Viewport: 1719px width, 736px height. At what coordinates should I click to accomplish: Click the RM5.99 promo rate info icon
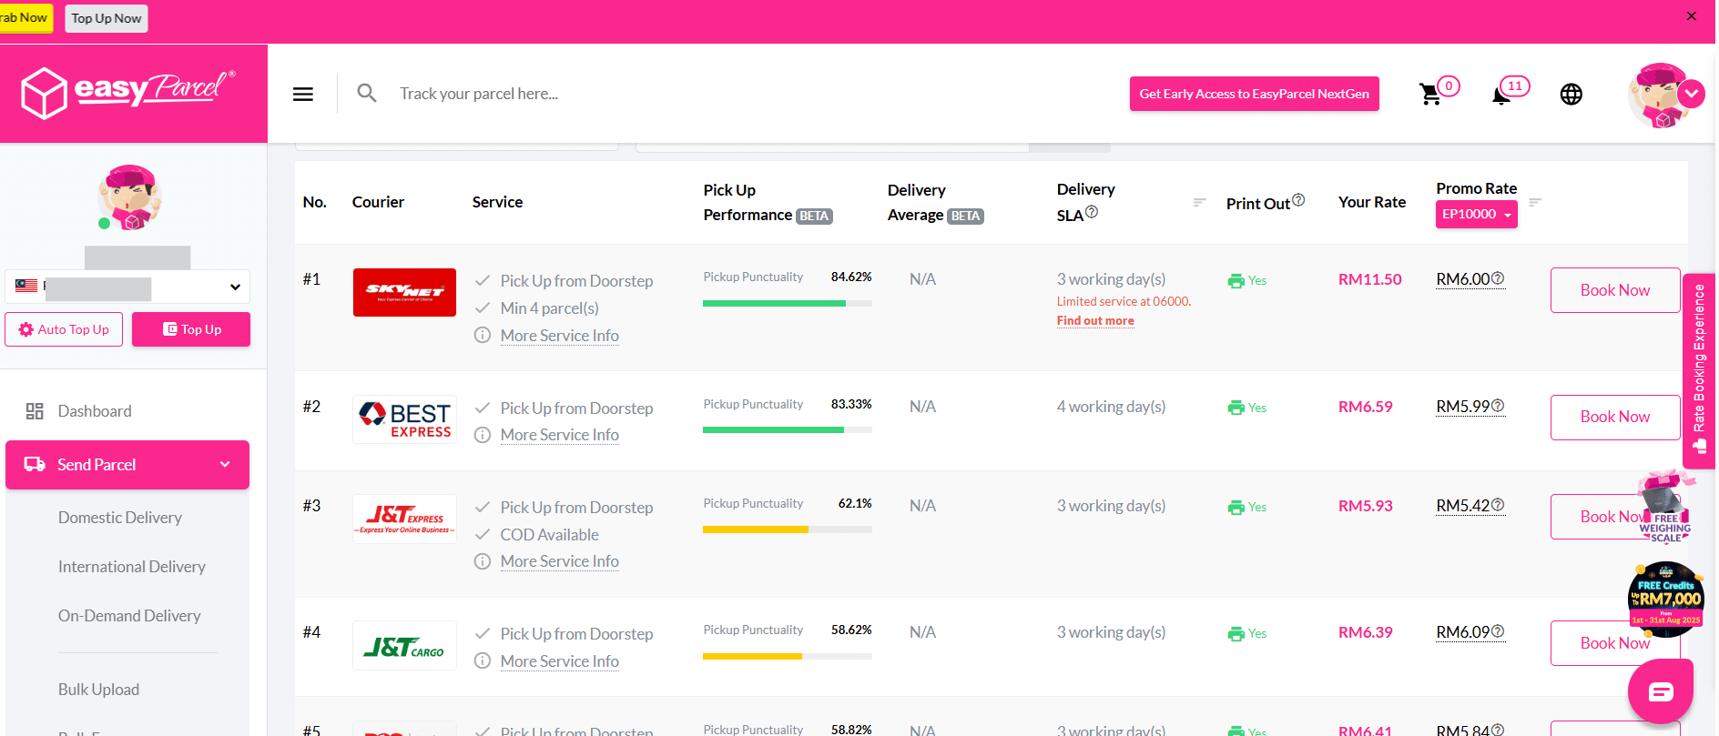1498,406
